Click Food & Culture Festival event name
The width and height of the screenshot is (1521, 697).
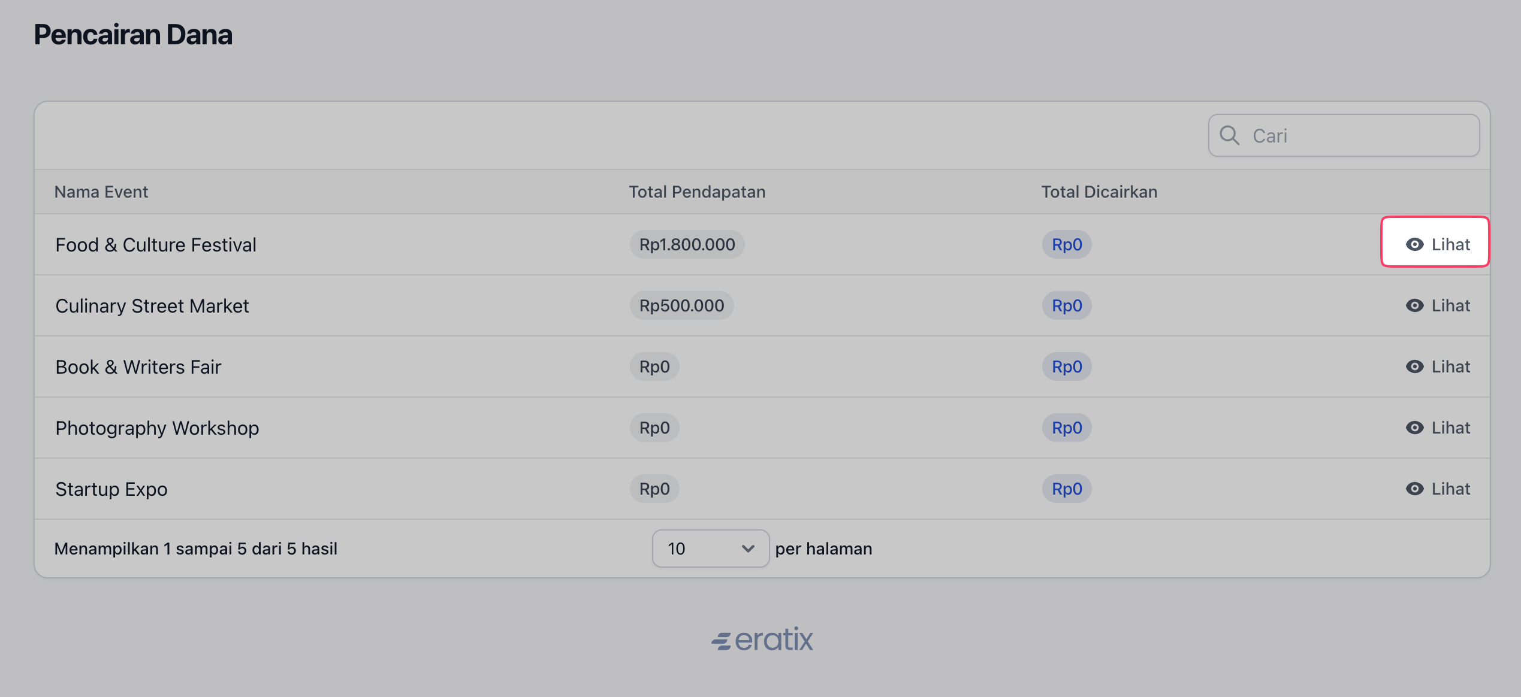click(x=156, y=244)
